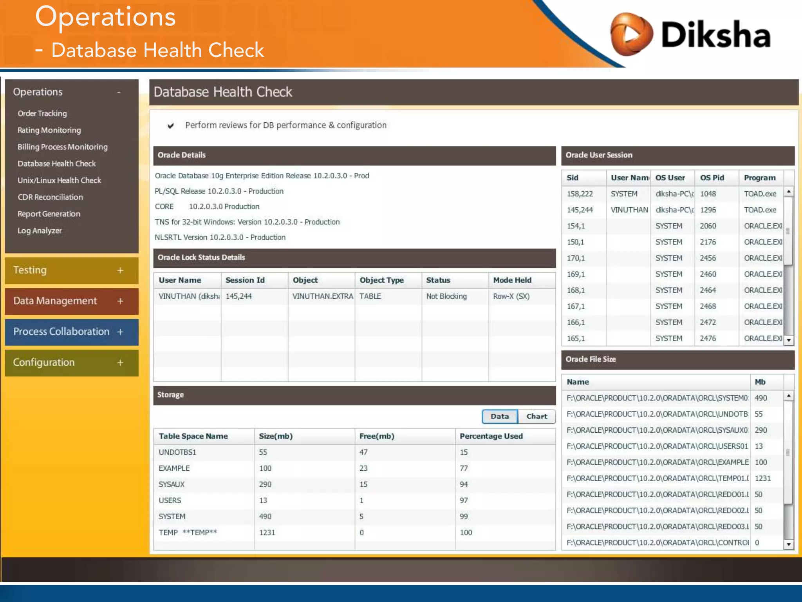
Task: Open Order Tracking in Operations menu
Action: coord(42,113)
